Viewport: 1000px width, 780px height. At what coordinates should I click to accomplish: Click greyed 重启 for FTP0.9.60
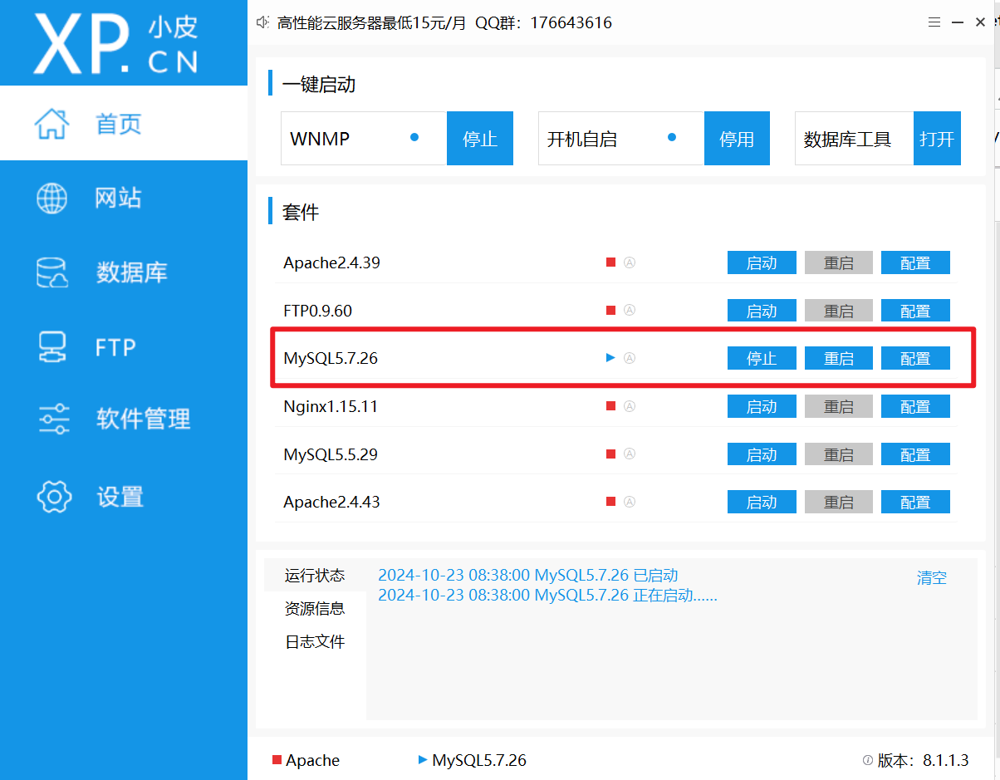pos(839,311)
